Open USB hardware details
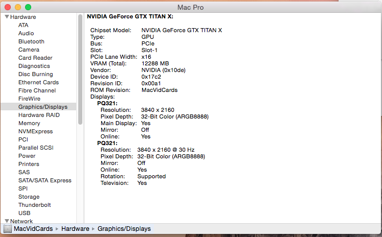382x237 pixels. tap(25, 213)
